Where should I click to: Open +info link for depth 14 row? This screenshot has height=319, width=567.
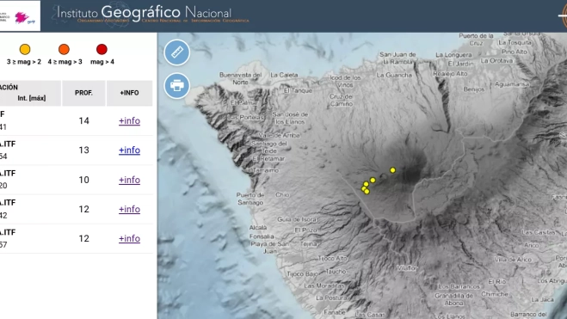point(129,121)
